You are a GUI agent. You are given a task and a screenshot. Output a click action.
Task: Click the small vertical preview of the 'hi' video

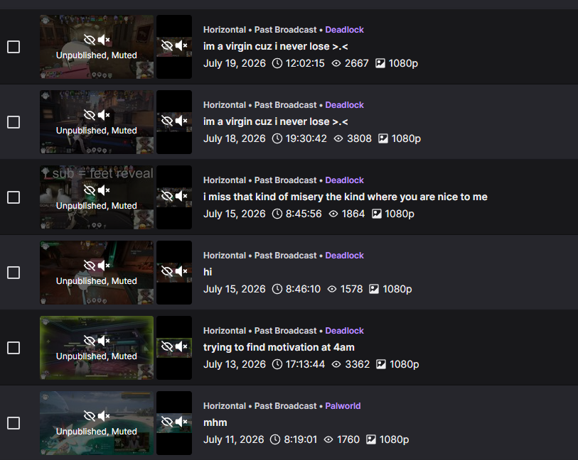click(174, 273)
